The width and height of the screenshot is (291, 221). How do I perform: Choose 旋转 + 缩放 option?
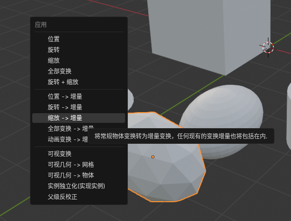pos(79,82)
